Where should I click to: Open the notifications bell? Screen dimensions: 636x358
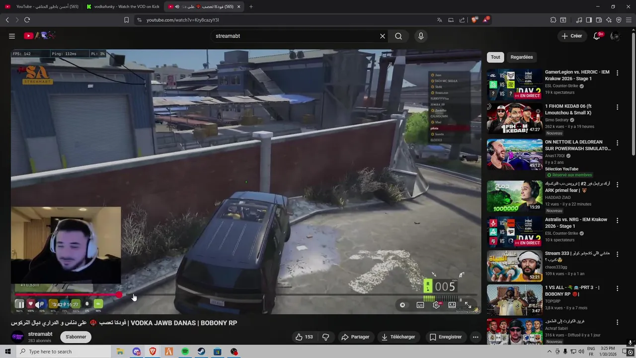tap(597, 36)
